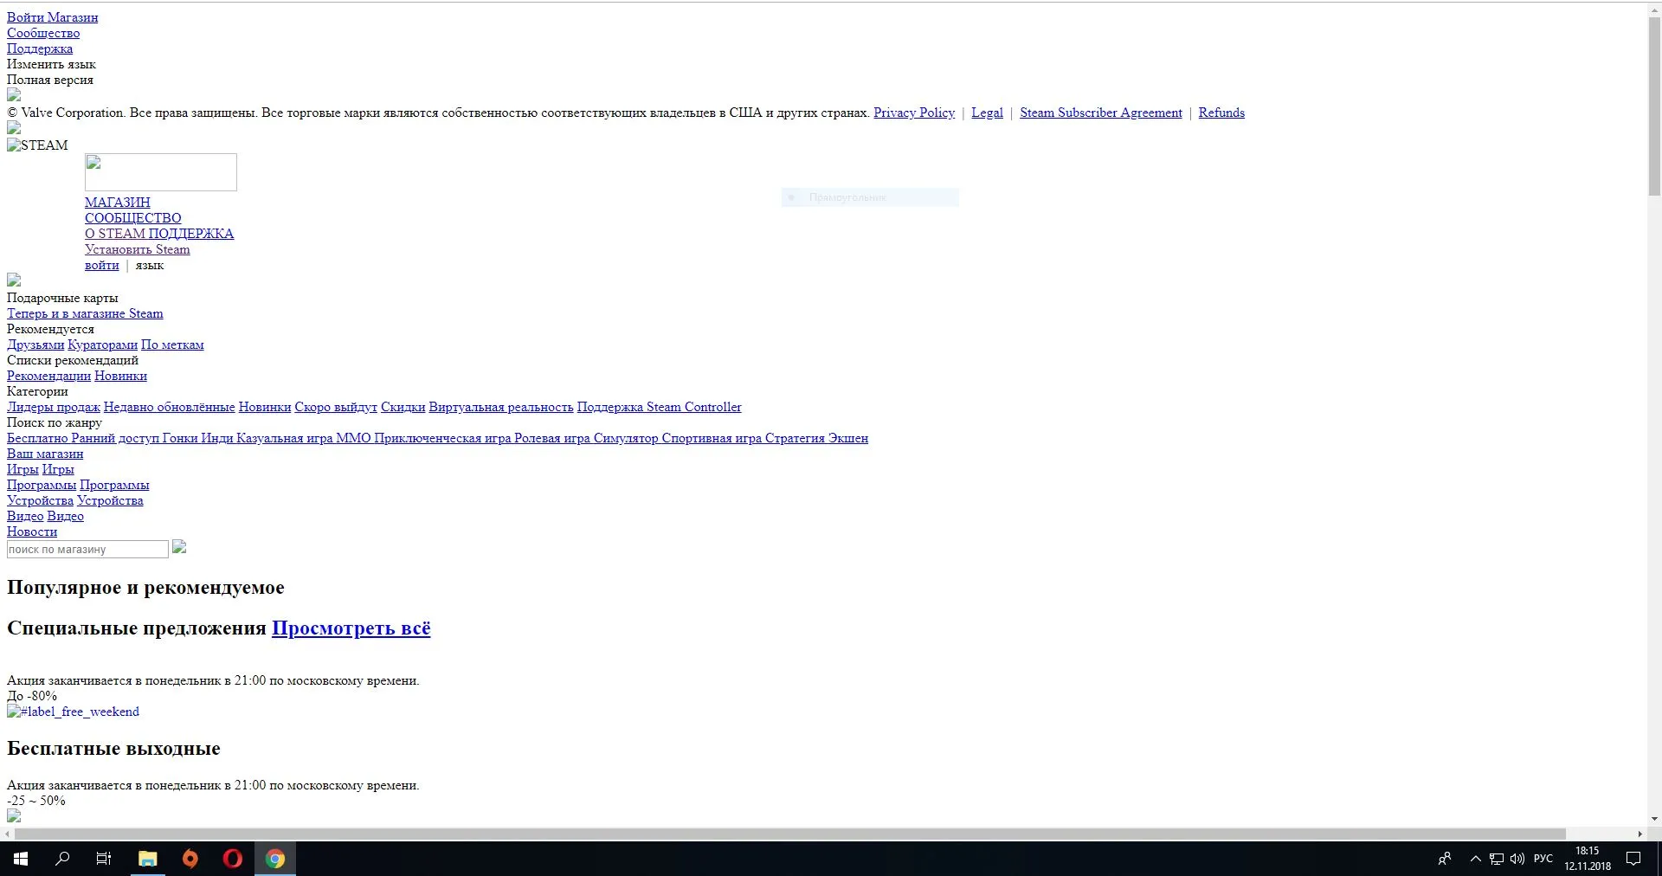The width and height of the screenshot is (1662, 876).
Task: Open Refunds link
Action: pos(1221,113)
